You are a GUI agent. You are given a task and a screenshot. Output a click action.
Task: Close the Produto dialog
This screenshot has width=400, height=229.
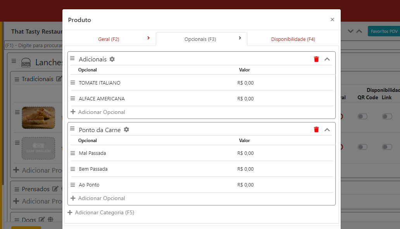point(332,20)
